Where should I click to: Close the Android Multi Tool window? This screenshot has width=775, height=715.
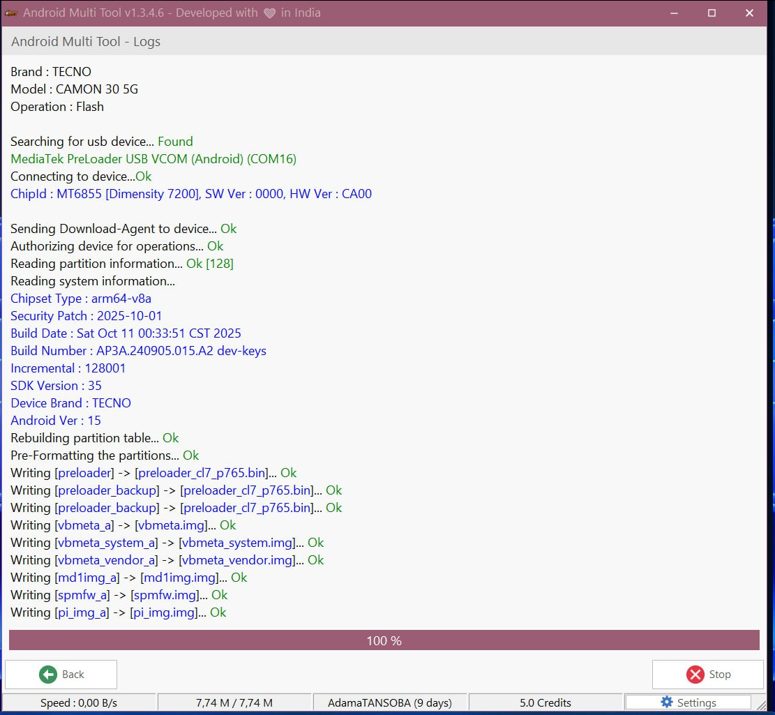[749, 13]
